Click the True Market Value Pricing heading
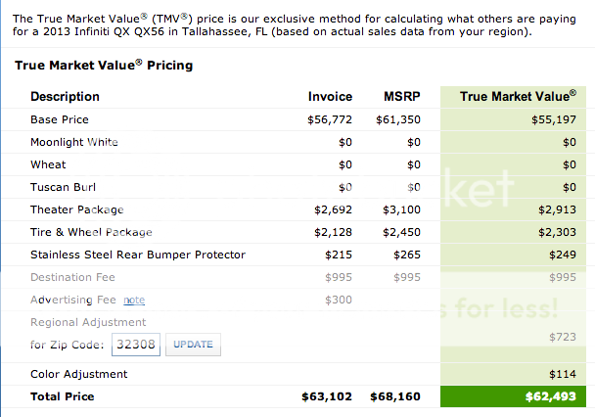 pos(104,66)
